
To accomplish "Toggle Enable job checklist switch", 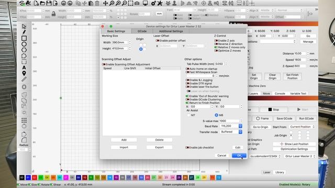I will pos(187,147).
